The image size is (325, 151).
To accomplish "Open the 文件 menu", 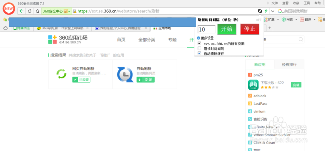I will pos(275,3).
